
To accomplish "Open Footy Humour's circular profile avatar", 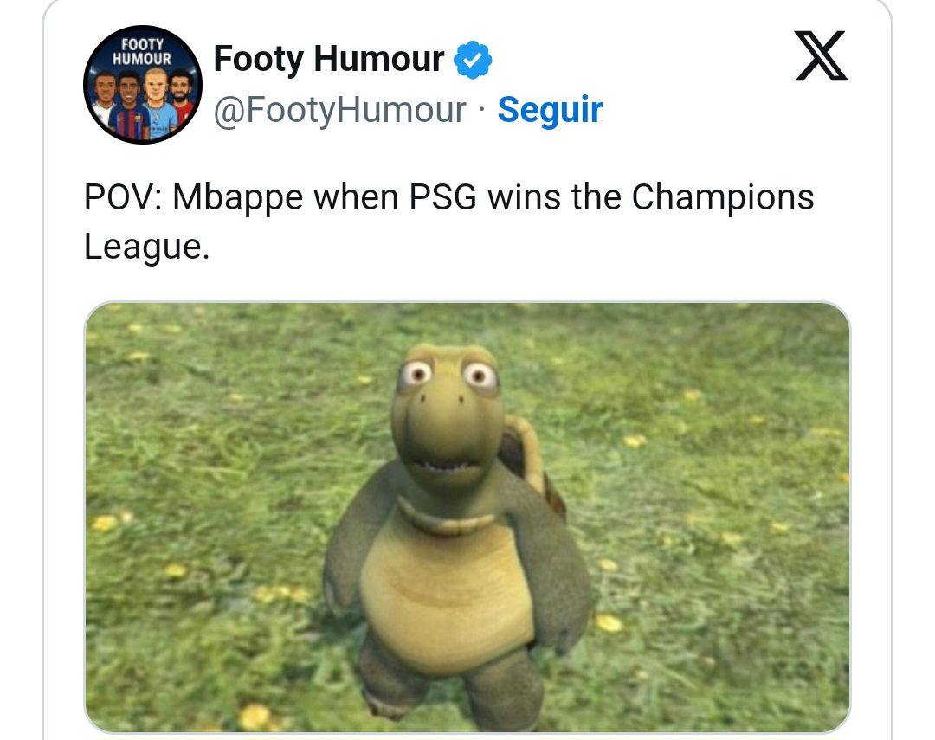I will [x=143, y=85].
